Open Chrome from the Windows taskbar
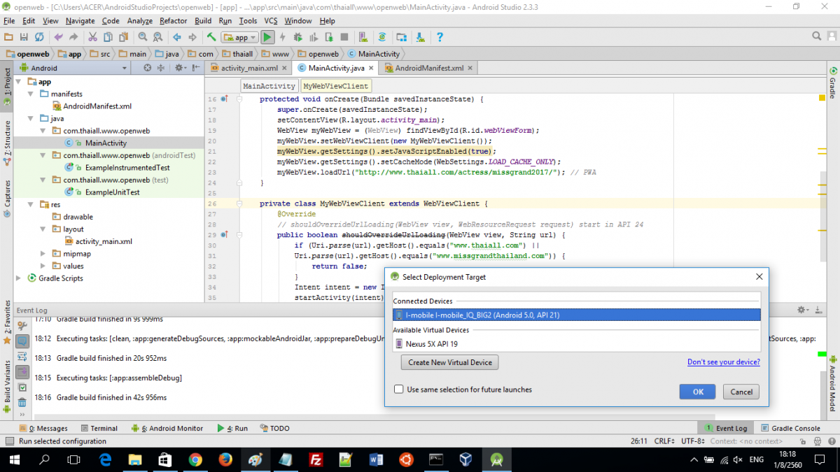 195,459
